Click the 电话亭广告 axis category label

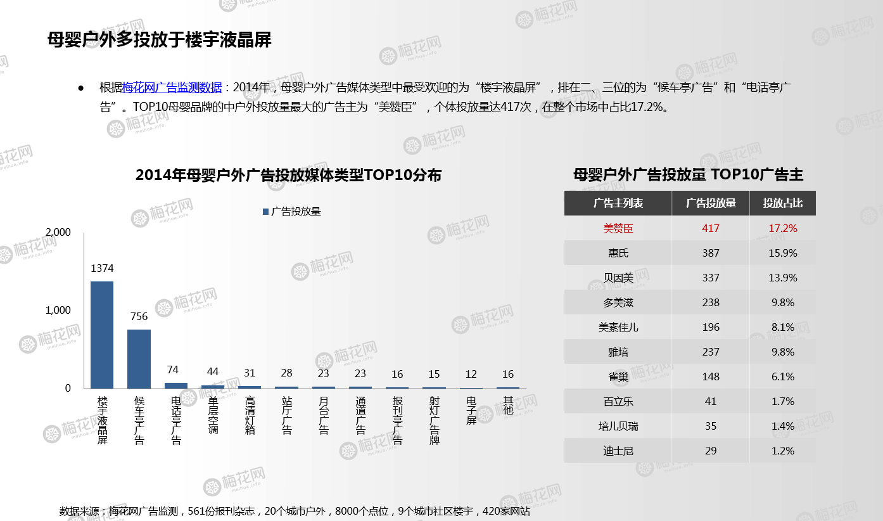[x=176, y=420]
